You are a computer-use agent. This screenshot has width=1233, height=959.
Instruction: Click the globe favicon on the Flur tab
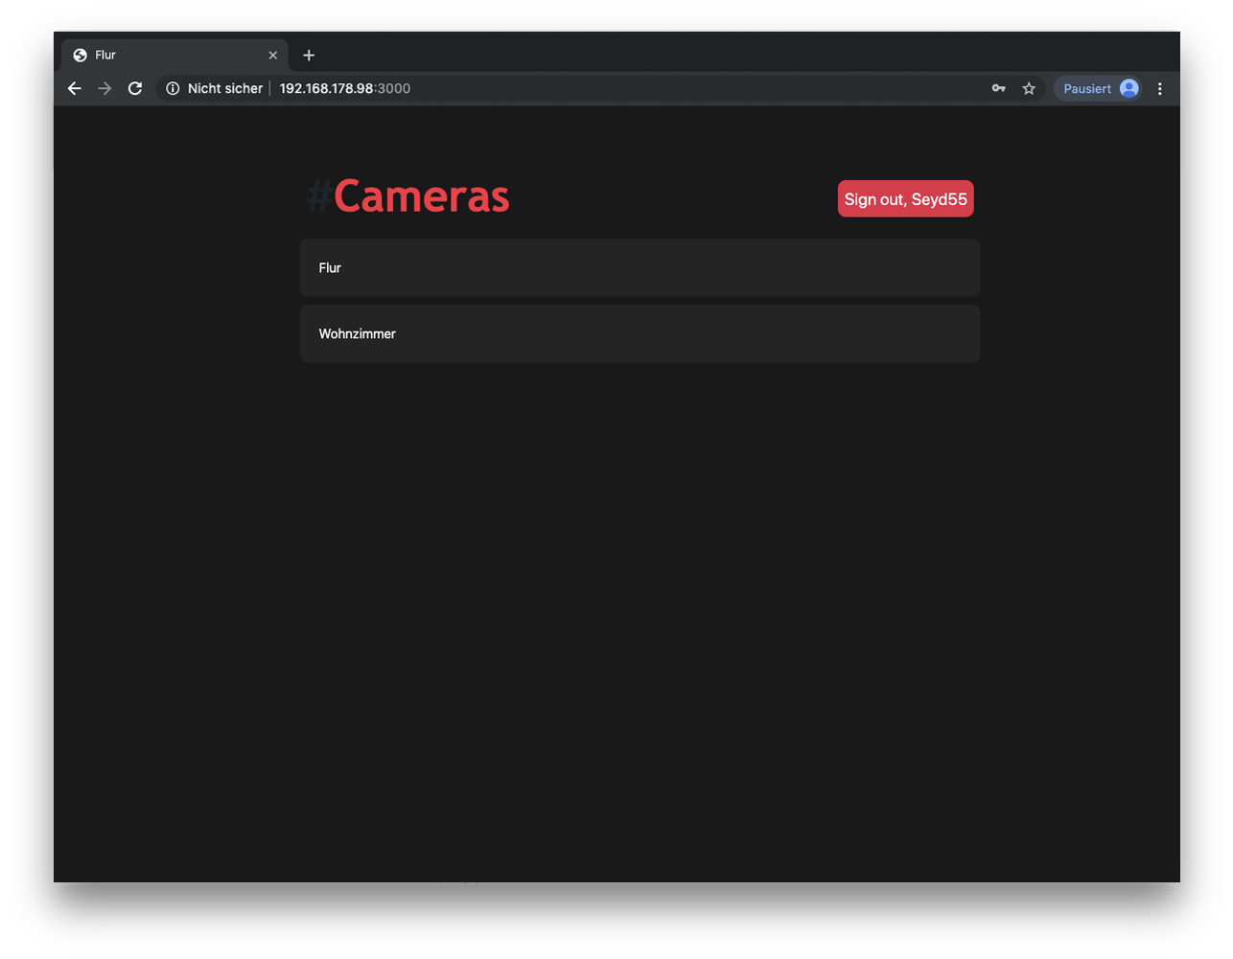coord(81,56)
